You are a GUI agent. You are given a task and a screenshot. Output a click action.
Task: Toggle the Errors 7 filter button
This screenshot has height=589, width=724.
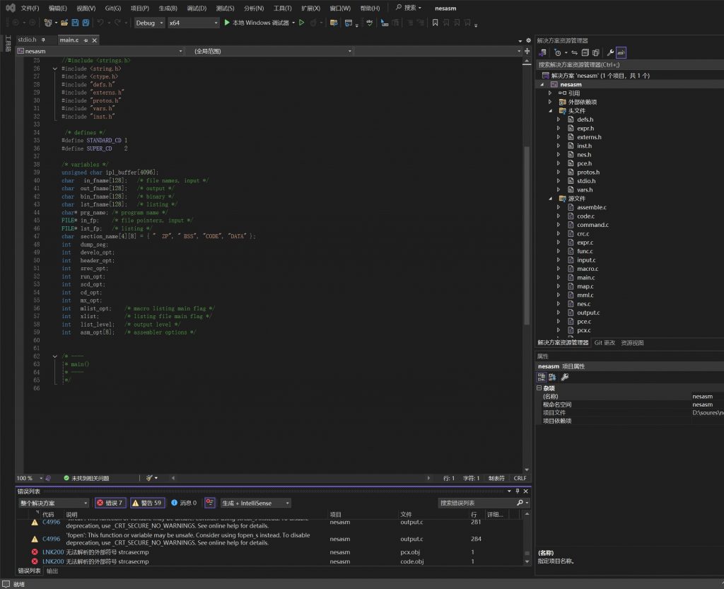pyautogui.click(x=110, y=503)
